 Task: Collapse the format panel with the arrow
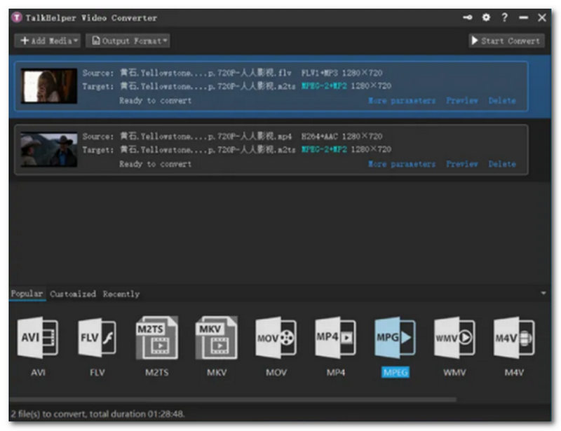[x=543, y=294]
